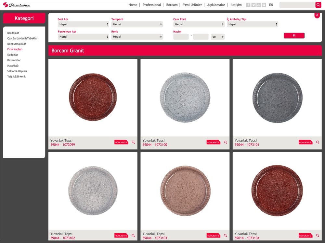The image size is (325, 243).
Task: Click product code 59044 - 1073102
Action: point(63,238)
